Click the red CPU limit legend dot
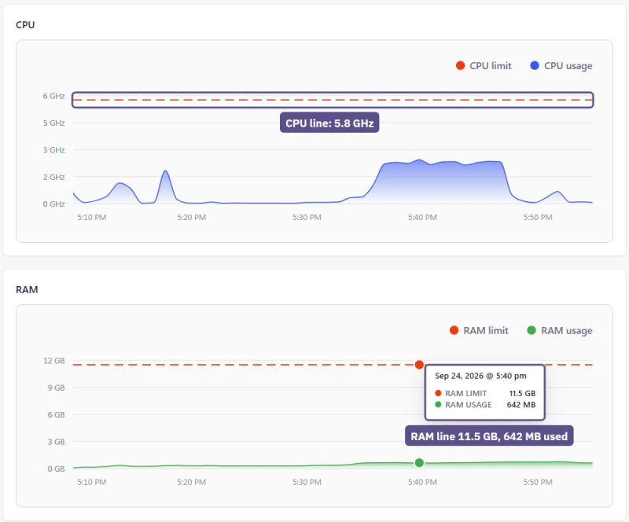The height and width of the screenshot is (522, 629). 460,65
